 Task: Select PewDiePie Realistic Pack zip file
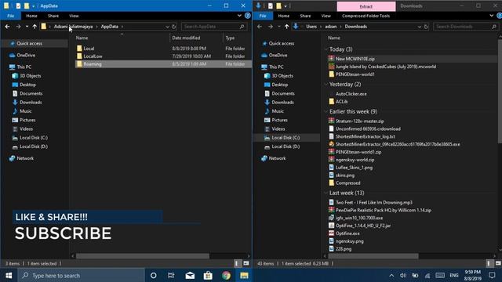pos(380,210)
